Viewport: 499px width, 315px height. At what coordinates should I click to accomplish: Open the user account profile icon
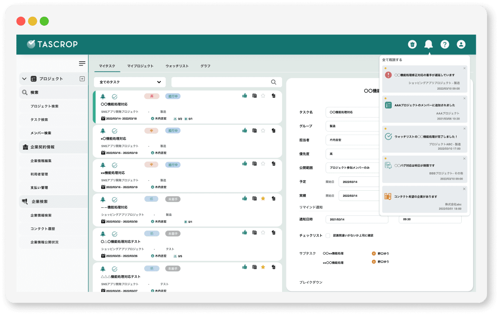pyautogui.click(x=461, y=44)
